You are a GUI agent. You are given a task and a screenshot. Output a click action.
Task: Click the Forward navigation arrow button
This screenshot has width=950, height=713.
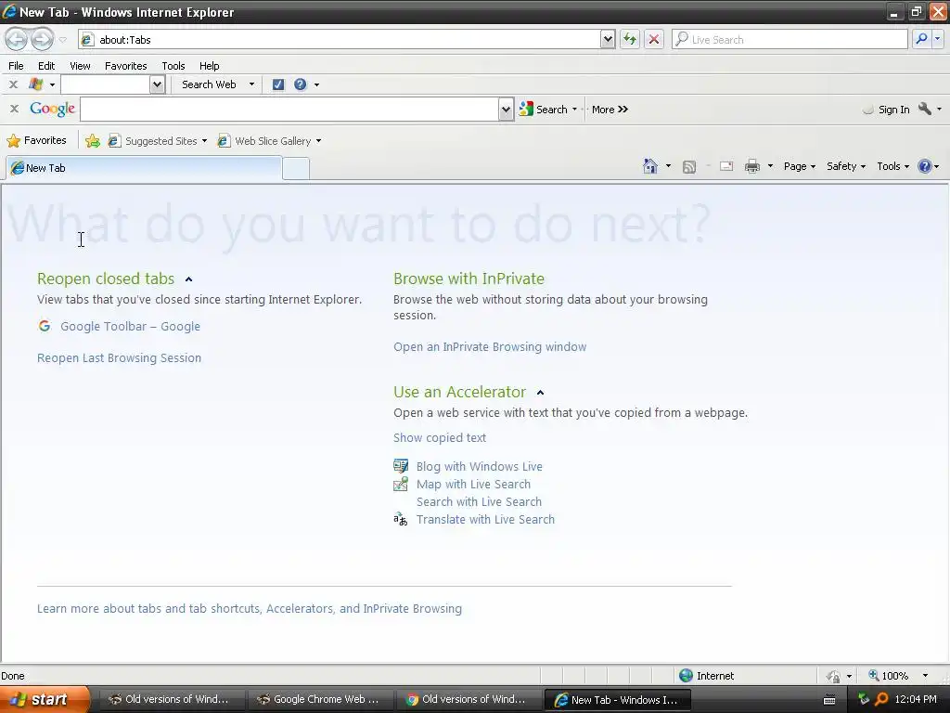[42, 39]
